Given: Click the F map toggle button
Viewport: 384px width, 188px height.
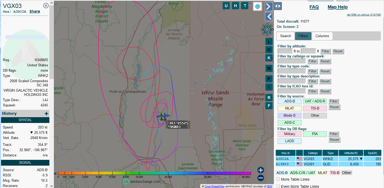Looking at the screenshot, I should 269,106.
